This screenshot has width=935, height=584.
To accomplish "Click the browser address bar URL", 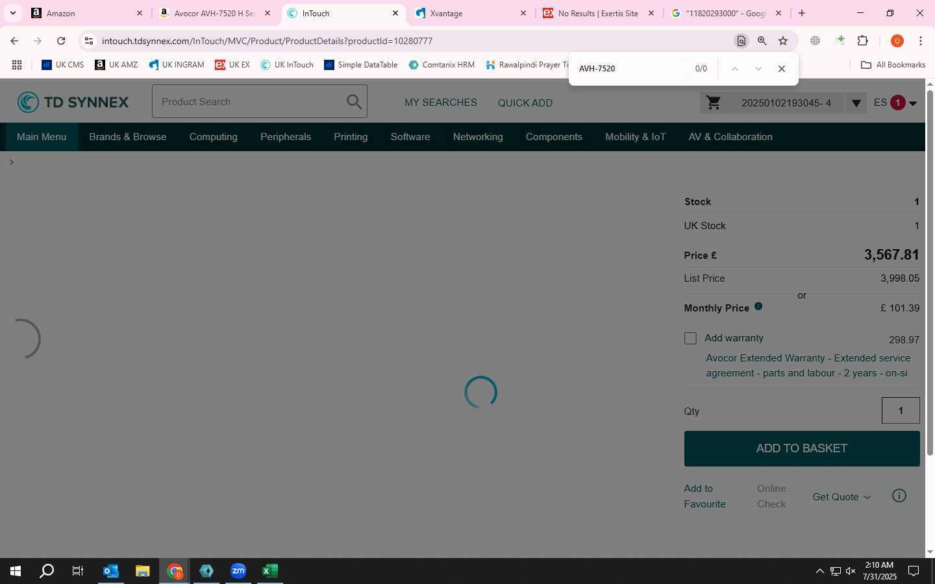I will click(267, 41).
